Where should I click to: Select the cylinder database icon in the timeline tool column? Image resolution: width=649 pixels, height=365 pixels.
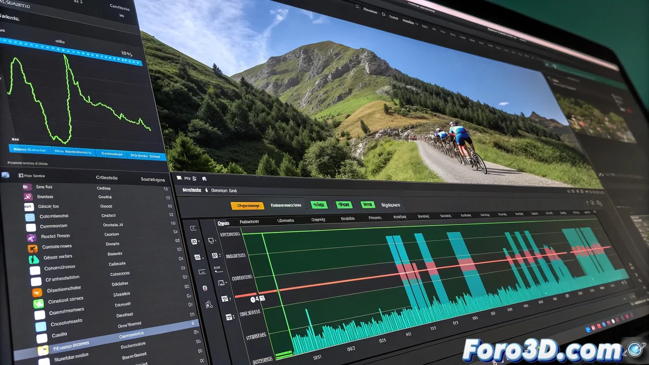[x=205, y=288]
